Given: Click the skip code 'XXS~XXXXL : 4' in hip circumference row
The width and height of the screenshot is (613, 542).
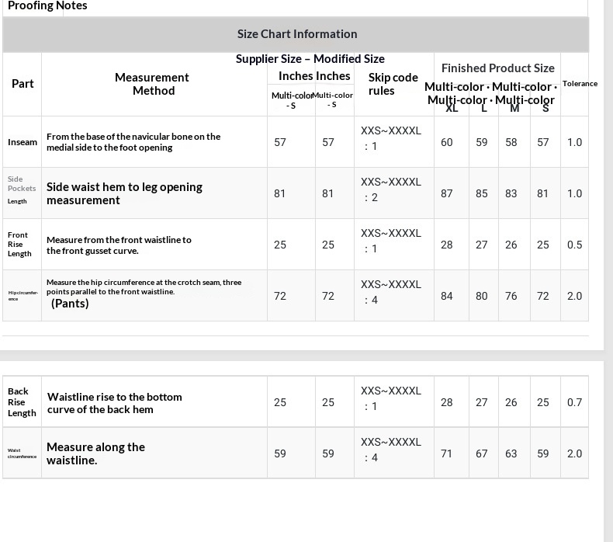Looking at the screenshot, I should coord(390,292).
